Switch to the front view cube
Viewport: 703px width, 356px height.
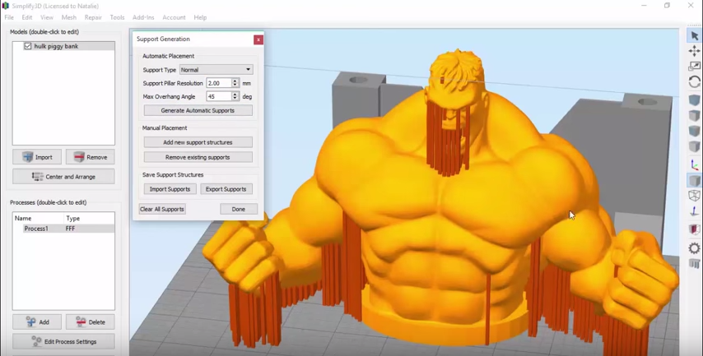pos(694,131)
